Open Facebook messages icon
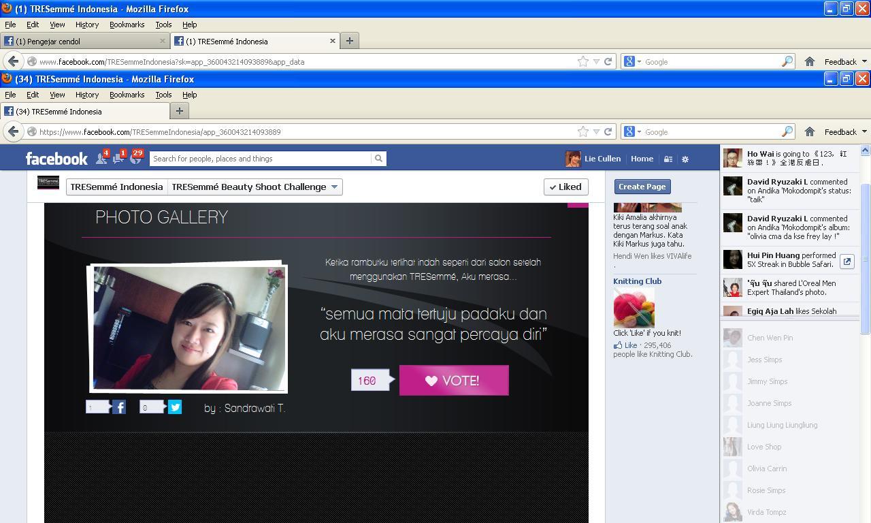The height and width of the screenshot is (523, 871). (118, 159)
